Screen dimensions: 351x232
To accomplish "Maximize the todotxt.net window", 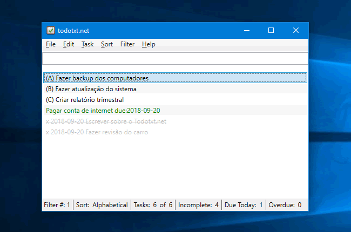I will click(x=271, y=30).
